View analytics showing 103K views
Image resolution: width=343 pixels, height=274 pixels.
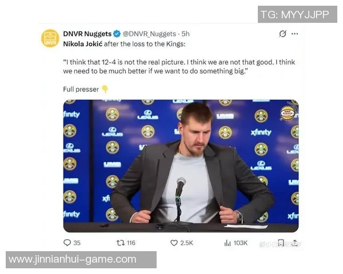pyautogui.click(x=236, y=243)
